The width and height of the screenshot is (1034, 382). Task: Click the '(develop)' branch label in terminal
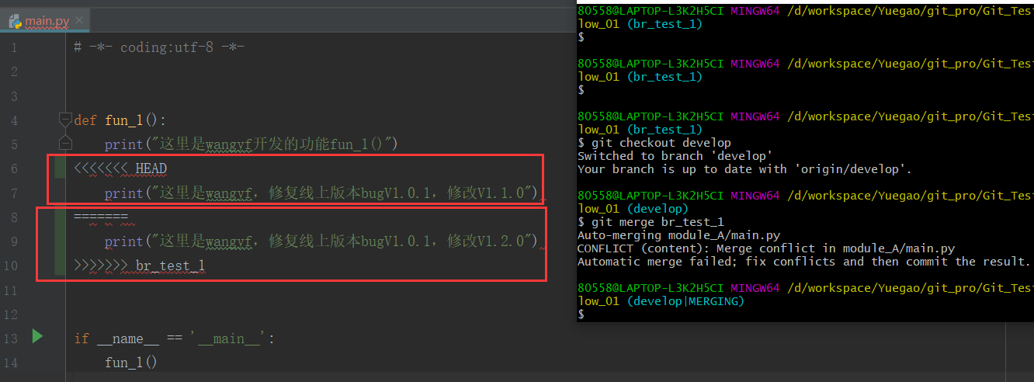coord(658,209)
